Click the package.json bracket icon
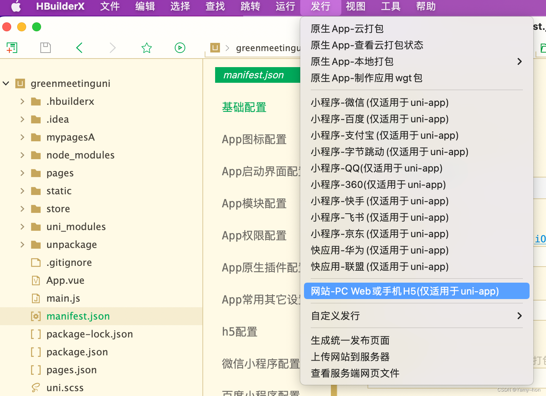Screen dimensions: 546x396 [36, 352]
